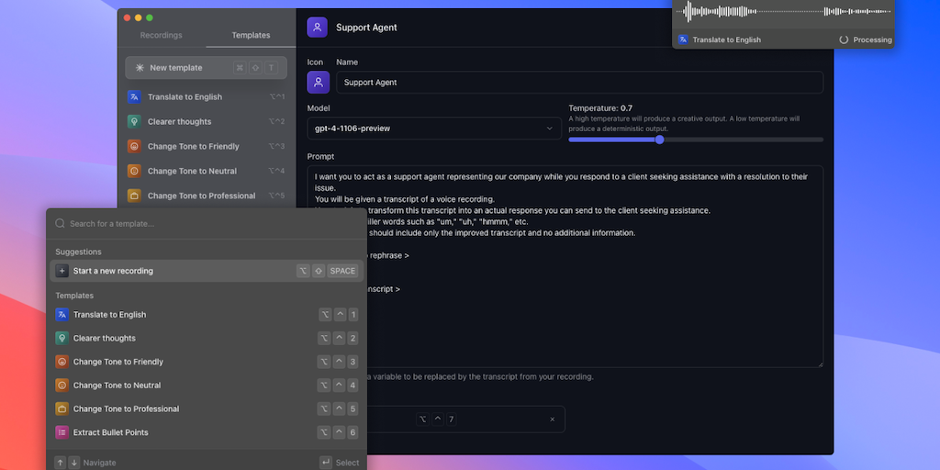Click Clearer thoughts lightbulb icon in sidebar
940x470 pixels.
(134, 121)
